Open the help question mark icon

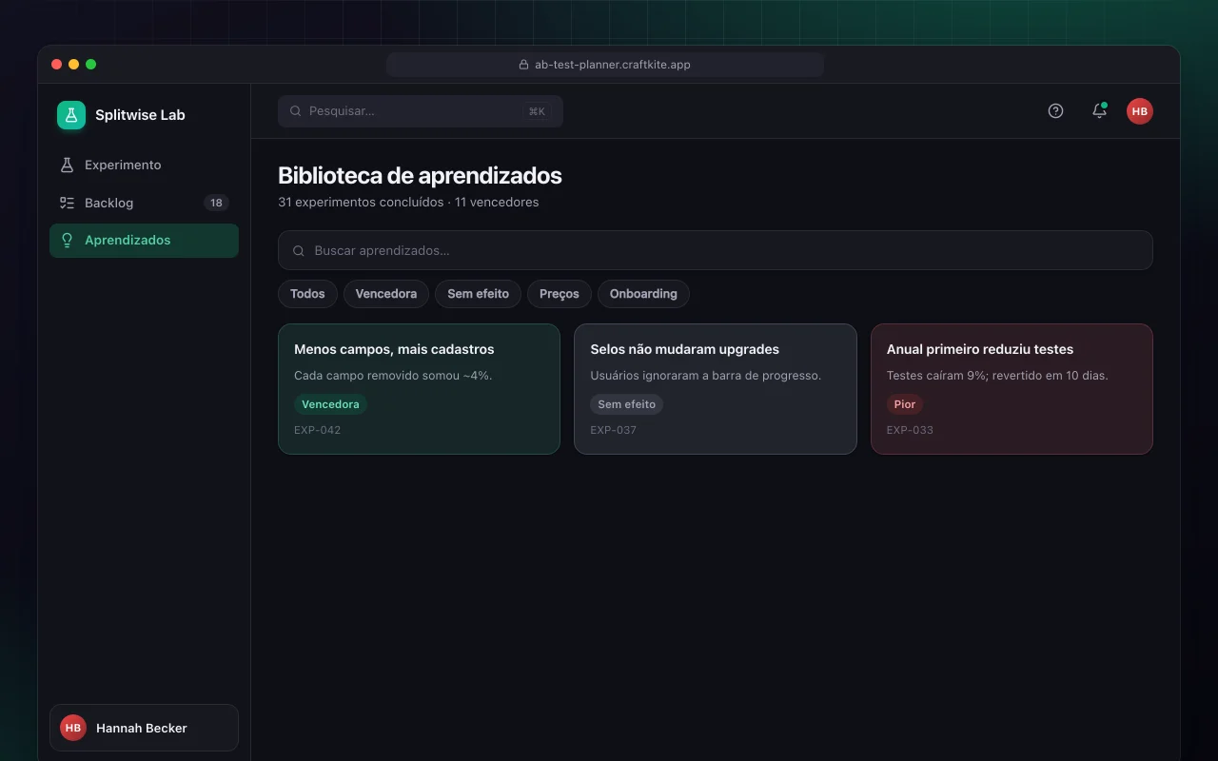click(1055, 111)
